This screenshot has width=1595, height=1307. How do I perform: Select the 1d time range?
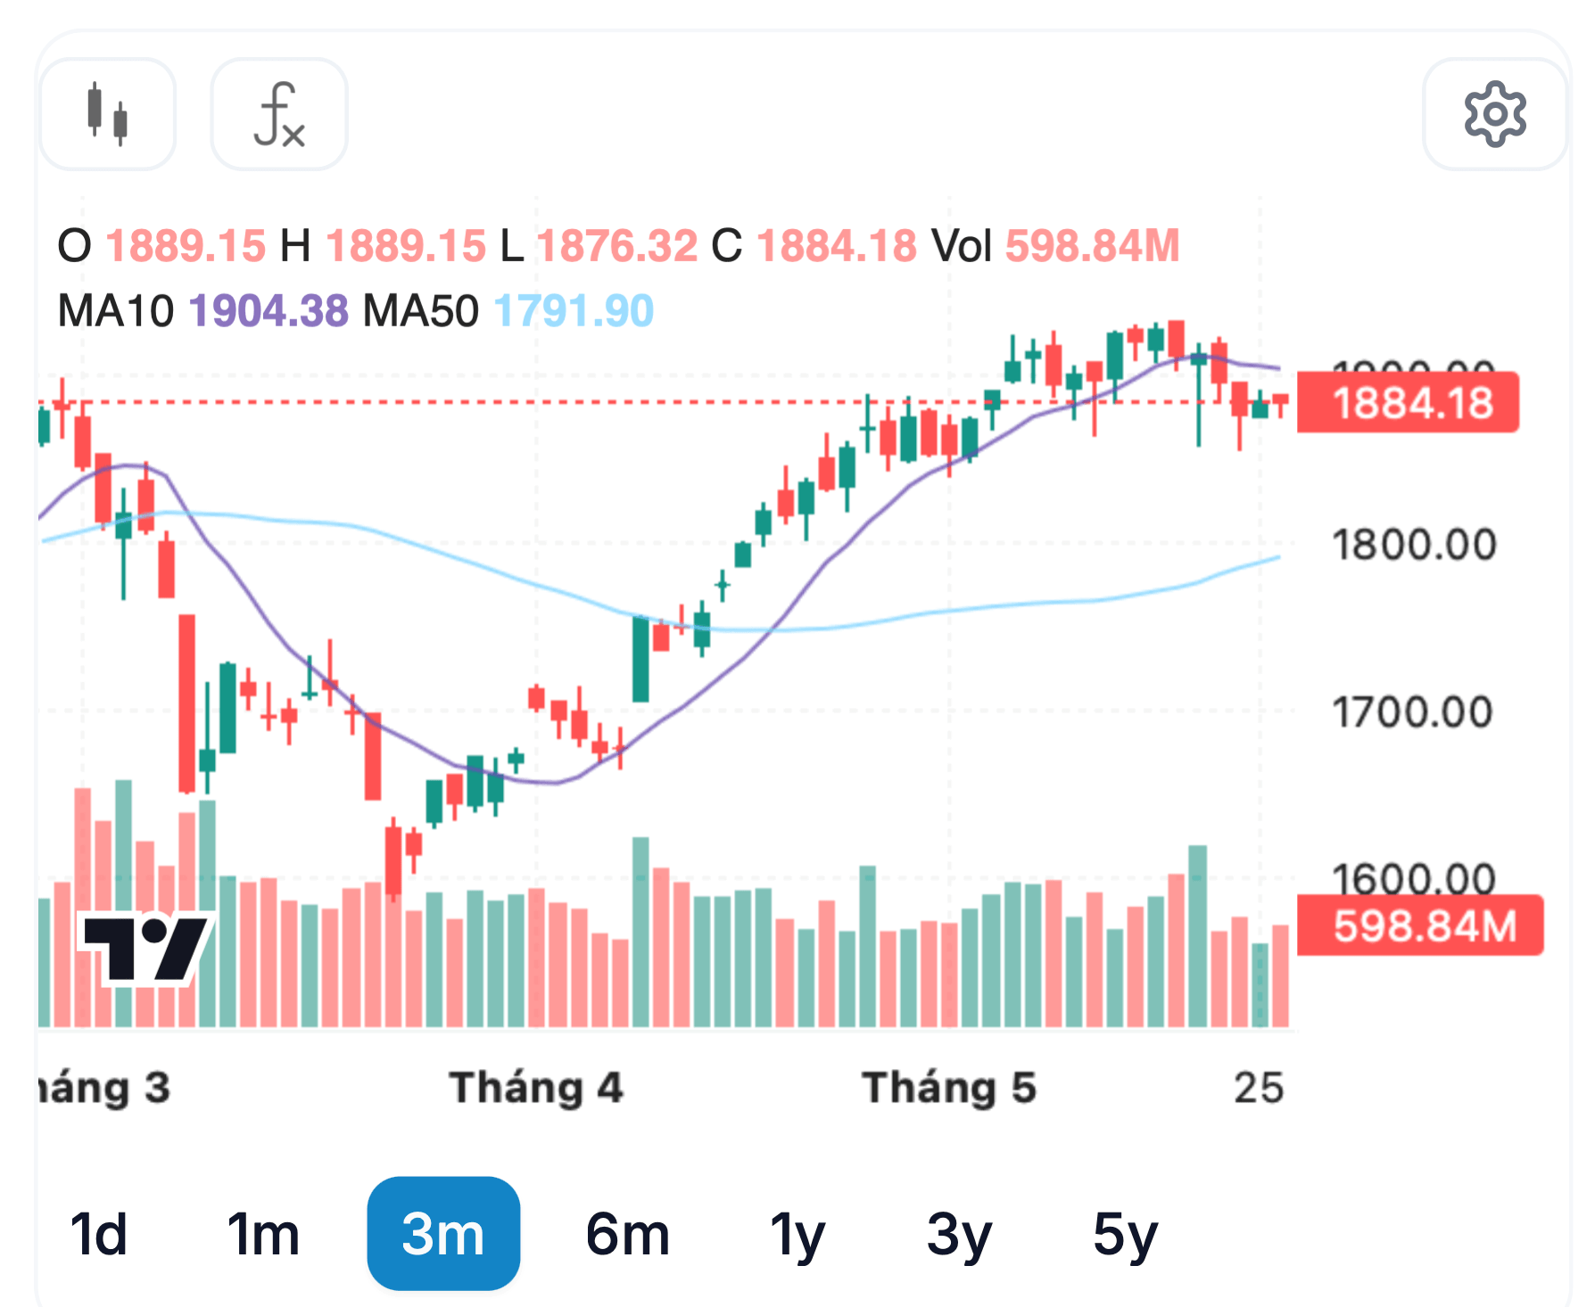point(98,1235)
